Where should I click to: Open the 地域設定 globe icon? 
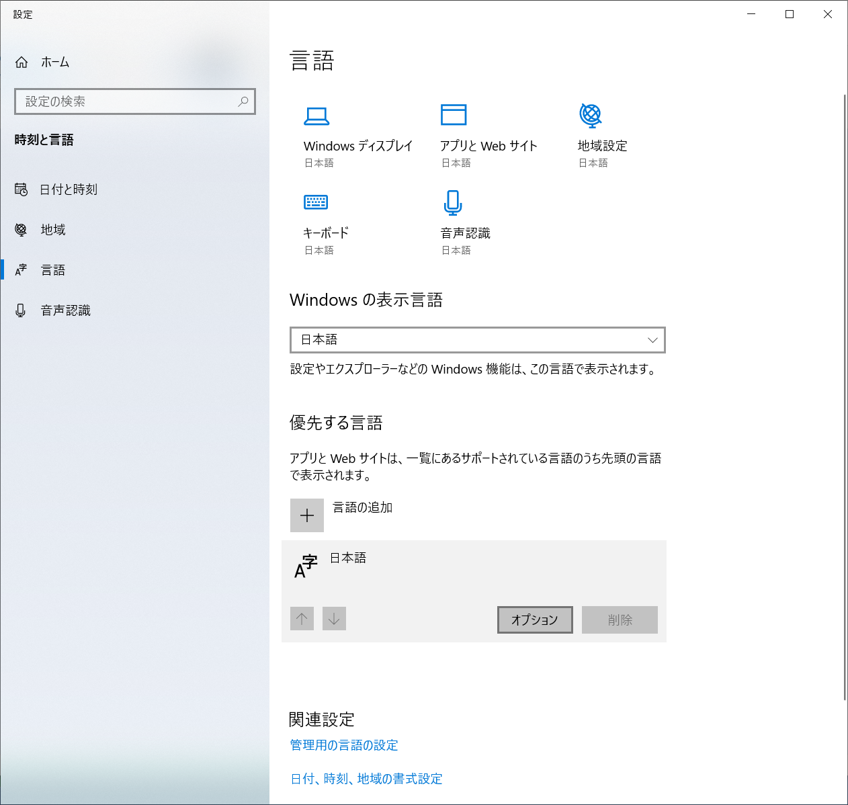[x=591, y=116]
